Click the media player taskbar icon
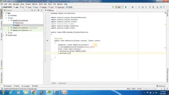Image resolution: width=169 pixels, height=95 pixels. coord(18,93)
